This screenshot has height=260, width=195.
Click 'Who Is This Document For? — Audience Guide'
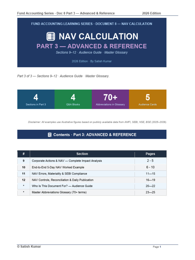pos(62,186)
